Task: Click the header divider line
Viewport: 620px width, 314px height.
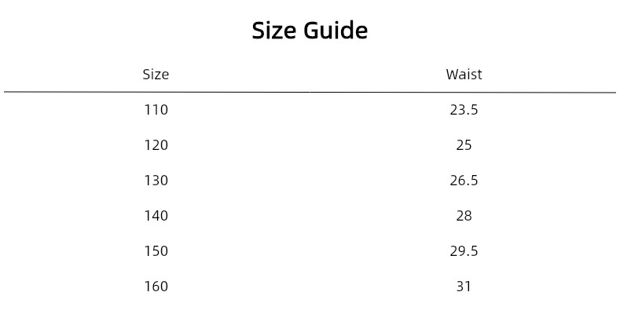Action: pyautogui.click(x=310, y=92)
